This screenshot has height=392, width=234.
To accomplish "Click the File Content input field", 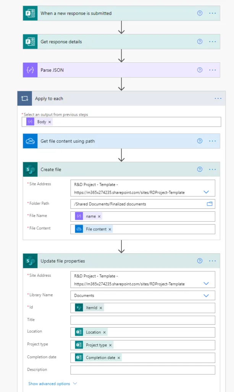I will pos(142,229).
